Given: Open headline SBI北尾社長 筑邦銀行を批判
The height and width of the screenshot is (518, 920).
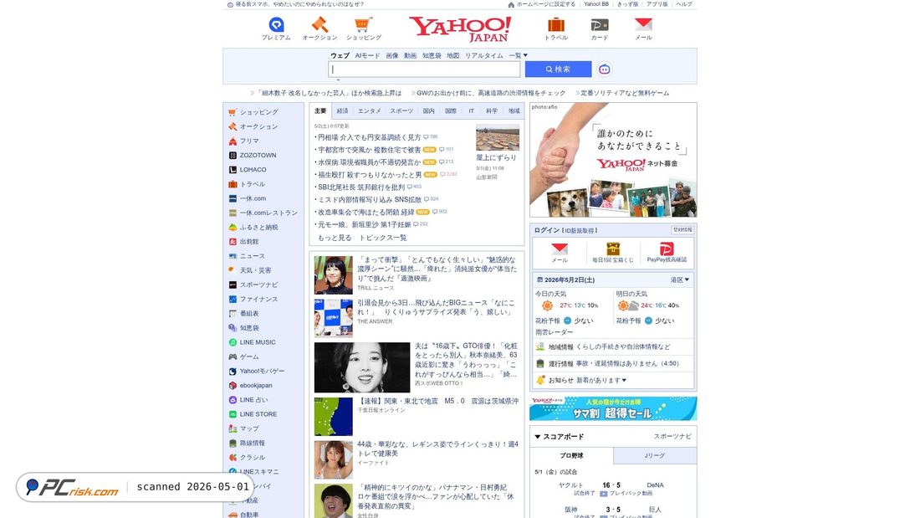Looking at the screenshot, I should [360, 187].
